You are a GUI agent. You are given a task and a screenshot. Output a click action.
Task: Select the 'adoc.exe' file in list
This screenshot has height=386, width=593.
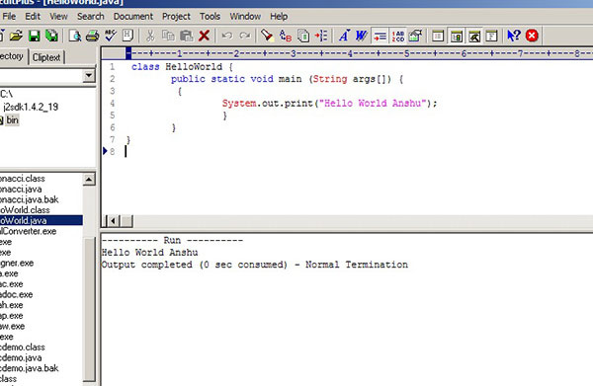(16, 294)
